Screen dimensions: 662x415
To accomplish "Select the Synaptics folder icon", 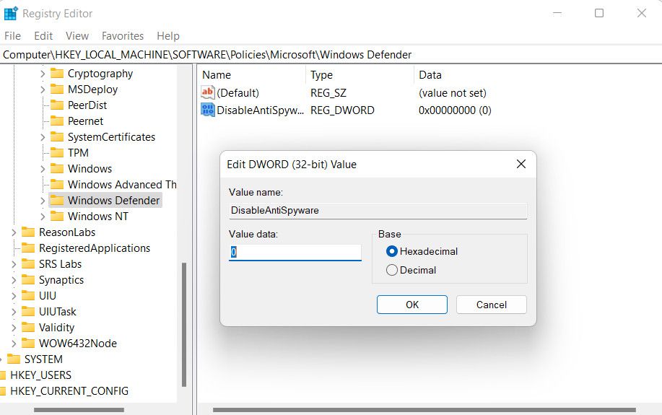I will click(x=28, y=280).
